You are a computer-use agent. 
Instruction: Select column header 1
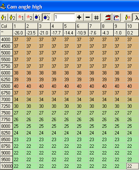click(x=19, y=26)
